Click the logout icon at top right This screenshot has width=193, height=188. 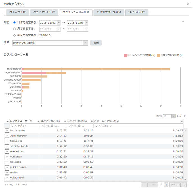tap(188, 4)
